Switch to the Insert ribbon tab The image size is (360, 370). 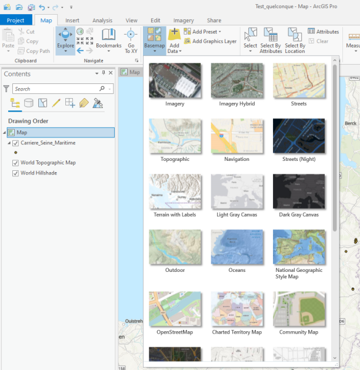pyautogui.click(x=72, y=21)
